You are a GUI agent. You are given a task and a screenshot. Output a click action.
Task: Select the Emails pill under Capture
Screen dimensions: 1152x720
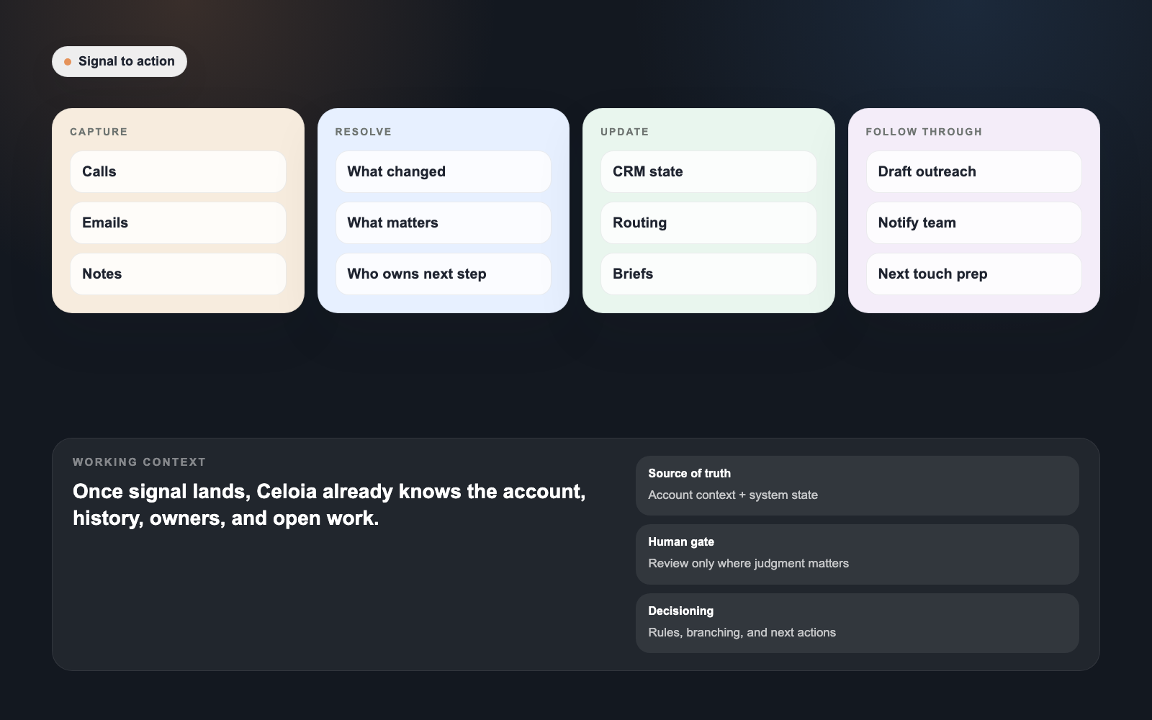(177, 222)
